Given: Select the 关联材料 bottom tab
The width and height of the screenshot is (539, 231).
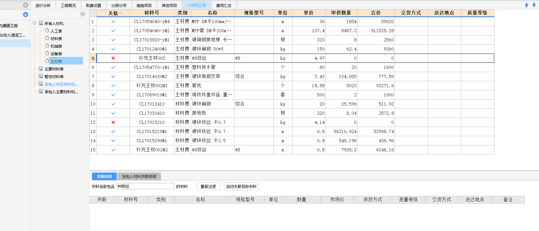Looking at the screenshot, I should point(104,176).
